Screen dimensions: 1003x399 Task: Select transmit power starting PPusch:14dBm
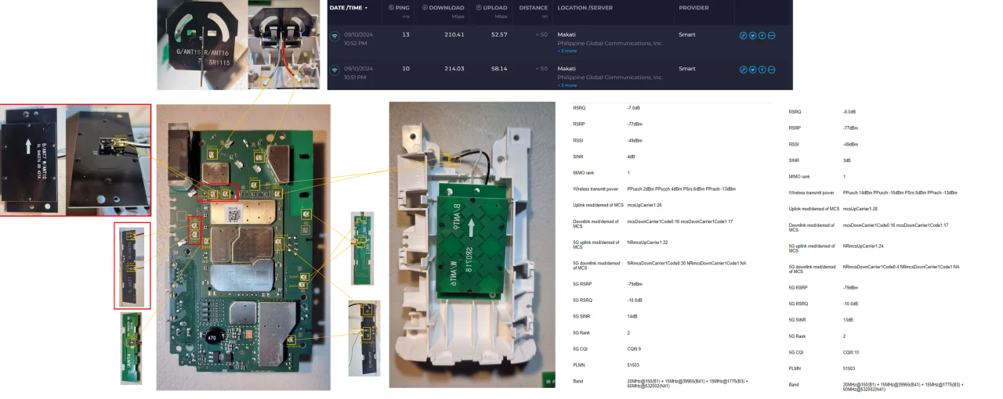[x=900, y=192]
